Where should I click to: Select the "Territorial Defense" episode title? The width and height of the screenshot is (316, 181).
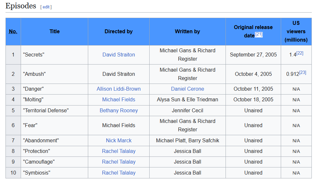(46, 110)
